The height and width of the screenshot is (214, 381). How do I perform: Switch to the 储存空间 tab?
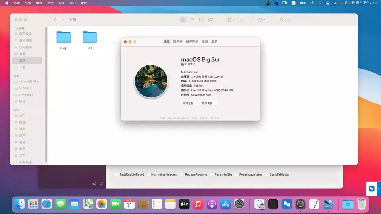pos(192,42)
